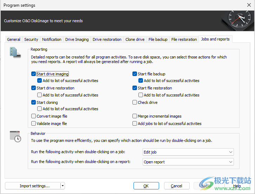Click the Cancel button
The width and height of the screenshot is (255, 194).
click(177, 186)
